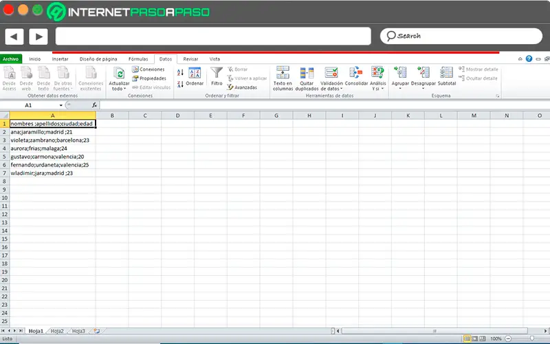Click the horizontal scrollbar thumb
The height and width of the screenshot is (344, 550).
tap(434, 331)
